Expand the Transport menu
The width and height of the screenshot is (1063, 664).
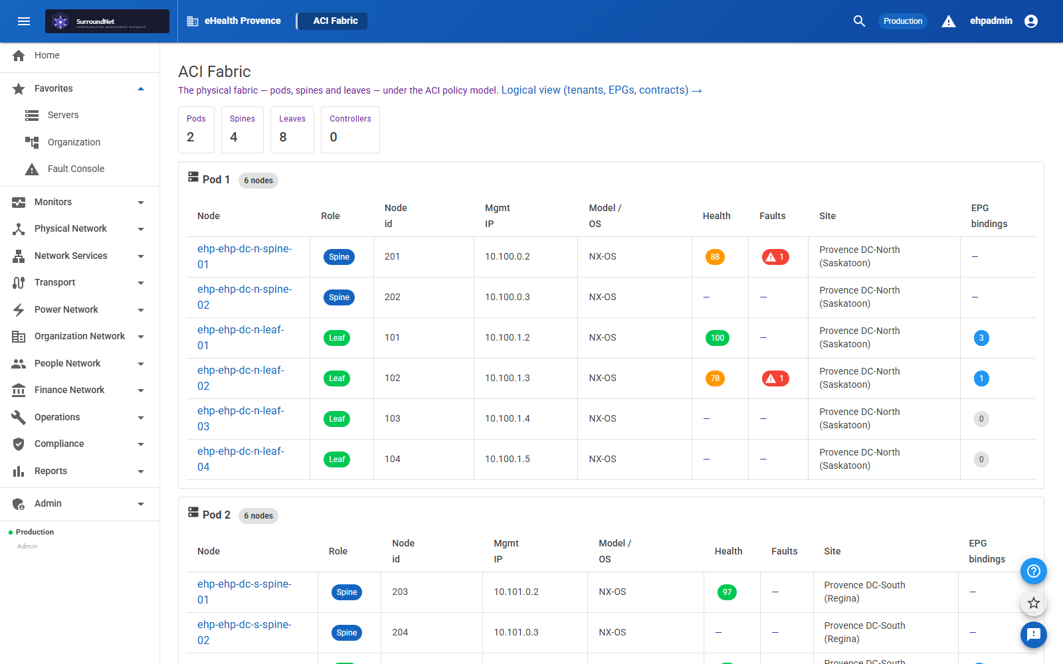point(141,283)
